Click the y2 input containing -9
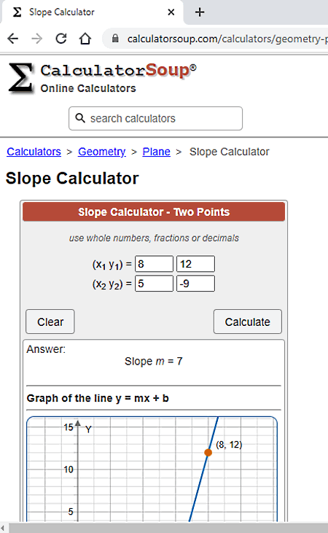Viewport: 328px width, 533px height. point(195,284)
